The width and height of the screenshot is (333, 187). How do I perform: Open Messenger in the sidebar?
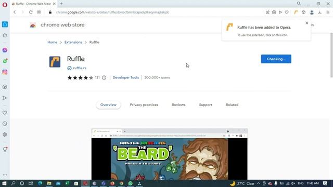(5, 50)
